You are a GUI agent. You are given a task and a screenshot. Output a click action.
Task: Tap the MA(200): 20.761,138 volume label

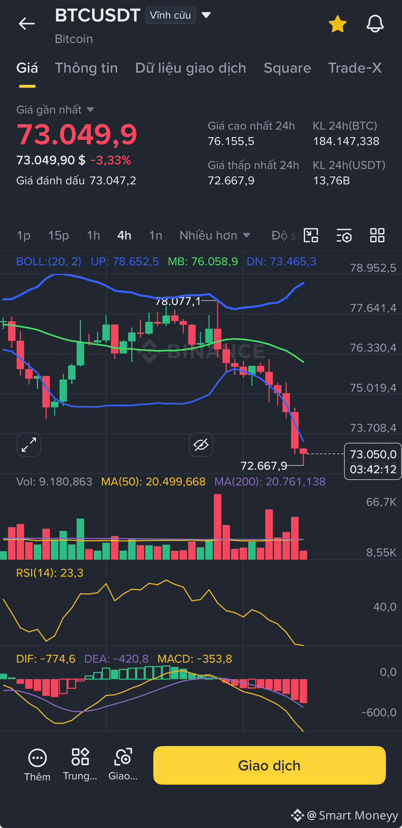(x=270, y=482)
